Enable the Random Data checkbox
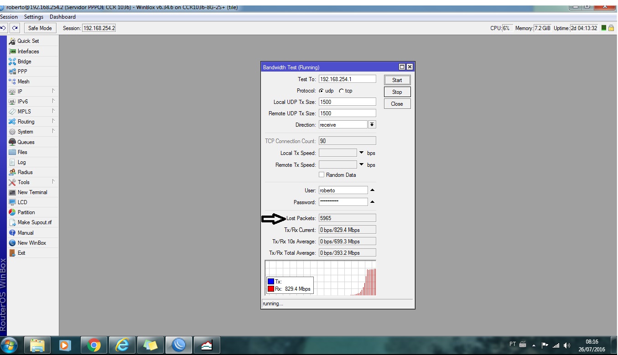 click(x=322, y=175)
